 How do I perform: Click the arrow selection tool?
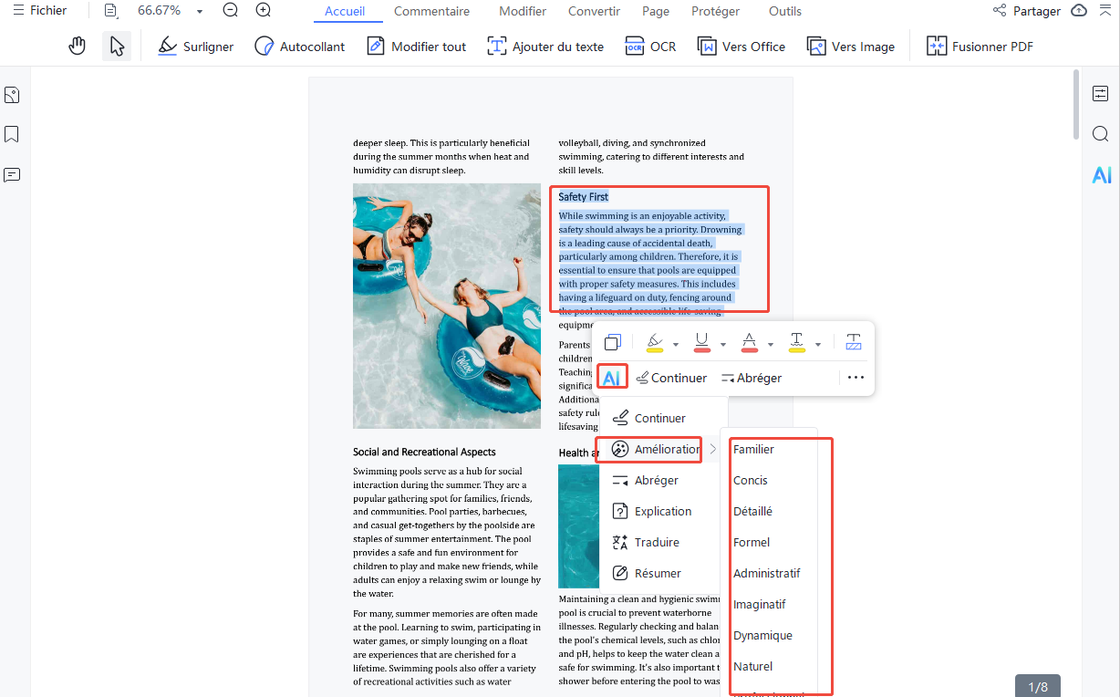pos(117,47)
